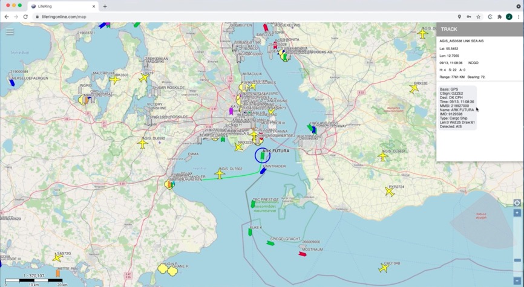Reload the page with the refresh button
Screen dimensions: 524x287
click(25, 17)
